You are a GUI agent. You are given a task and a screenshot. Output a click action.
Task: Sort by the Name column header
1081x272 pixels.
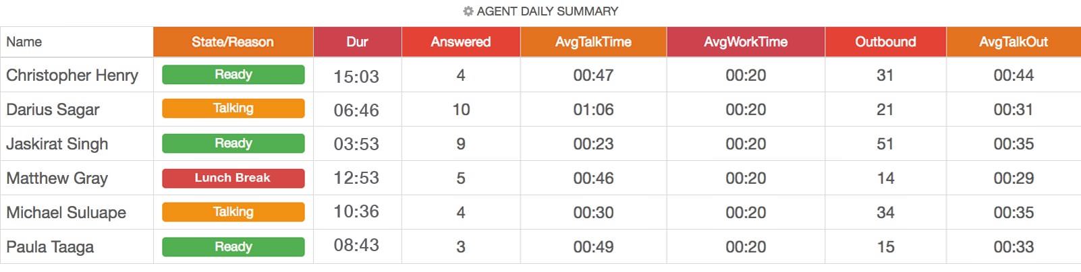coord(24,42)
